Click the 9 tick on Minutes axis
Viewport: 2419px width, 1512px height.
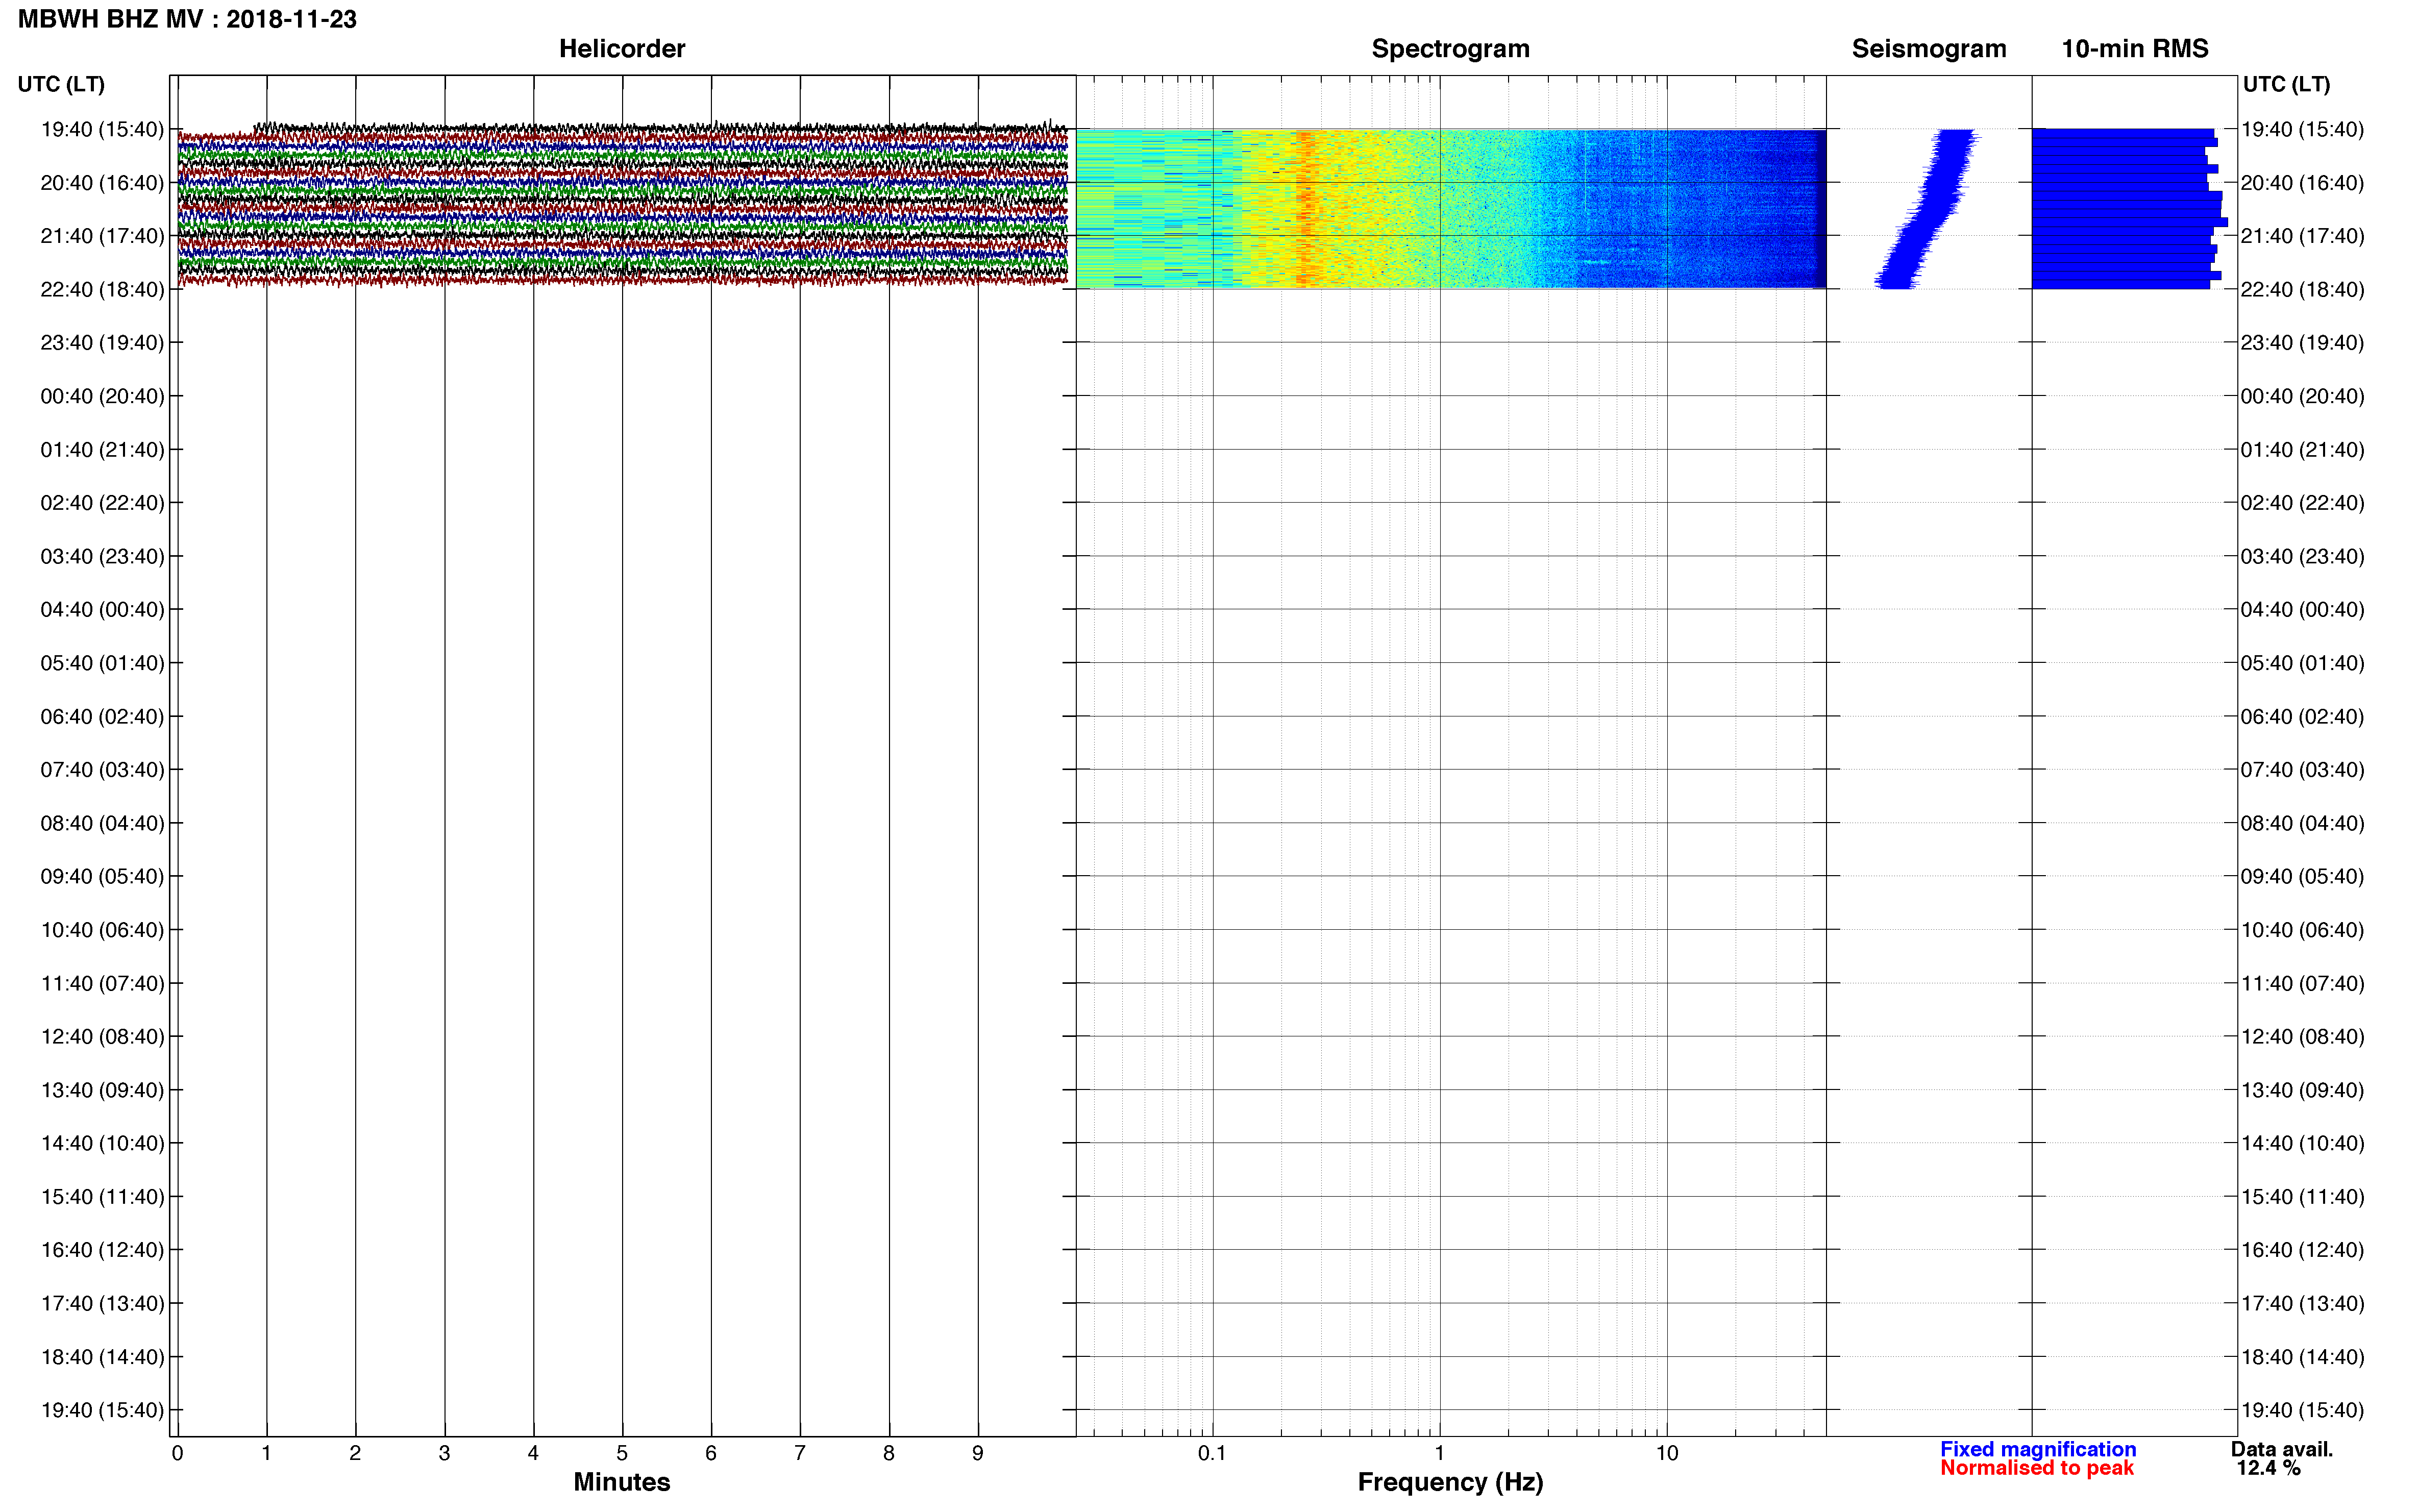tap(978, 1454)
